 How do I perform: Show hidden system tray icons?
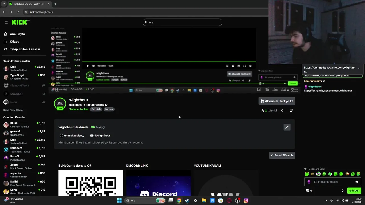pos(326,200)
